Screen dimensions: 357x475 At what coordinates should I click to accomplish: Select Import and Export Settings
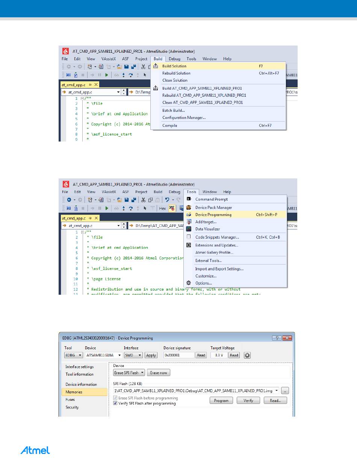tap(235, 269)
